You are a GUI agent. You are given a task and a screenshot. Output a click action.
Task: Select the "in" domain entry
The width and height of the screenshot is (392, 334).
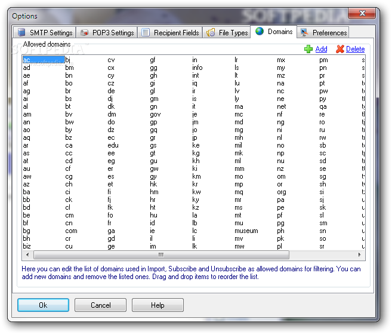(195, 60)
